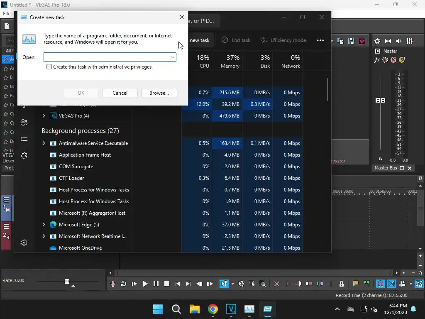The width and height of the screenshot is (425, 319).
Task: Expand Microsoft Network Realtime process
Action: (44, 236)
